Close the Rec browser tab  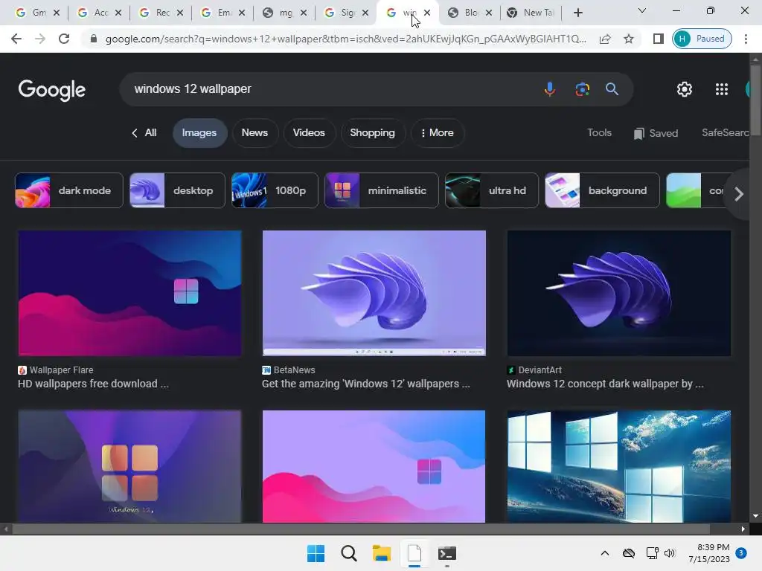click(x=180, y=13)
